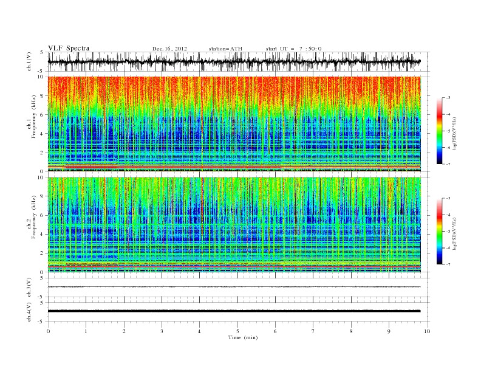Click the ch.1 spectrogram "6" kHz tick label

pos(43,115)
